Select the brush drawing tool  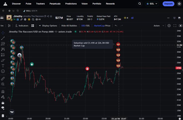(x=3, y=60)
